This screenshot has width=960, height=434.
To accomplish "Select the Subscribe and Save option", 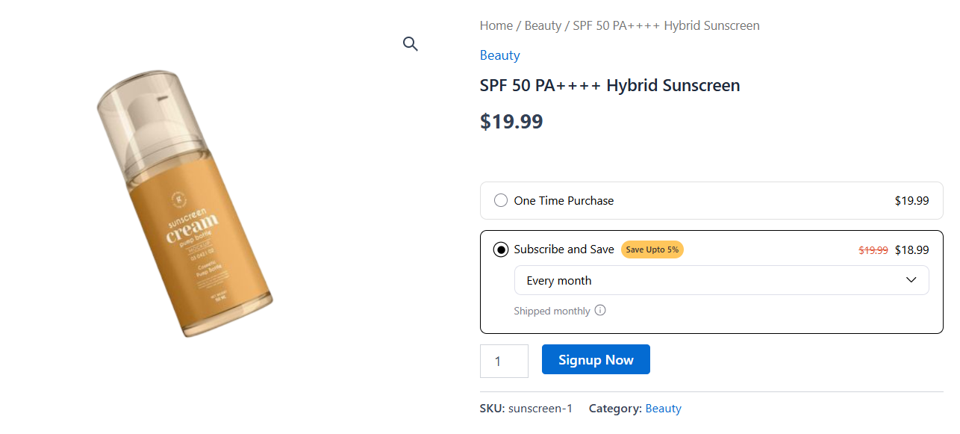I will [501, 249].
